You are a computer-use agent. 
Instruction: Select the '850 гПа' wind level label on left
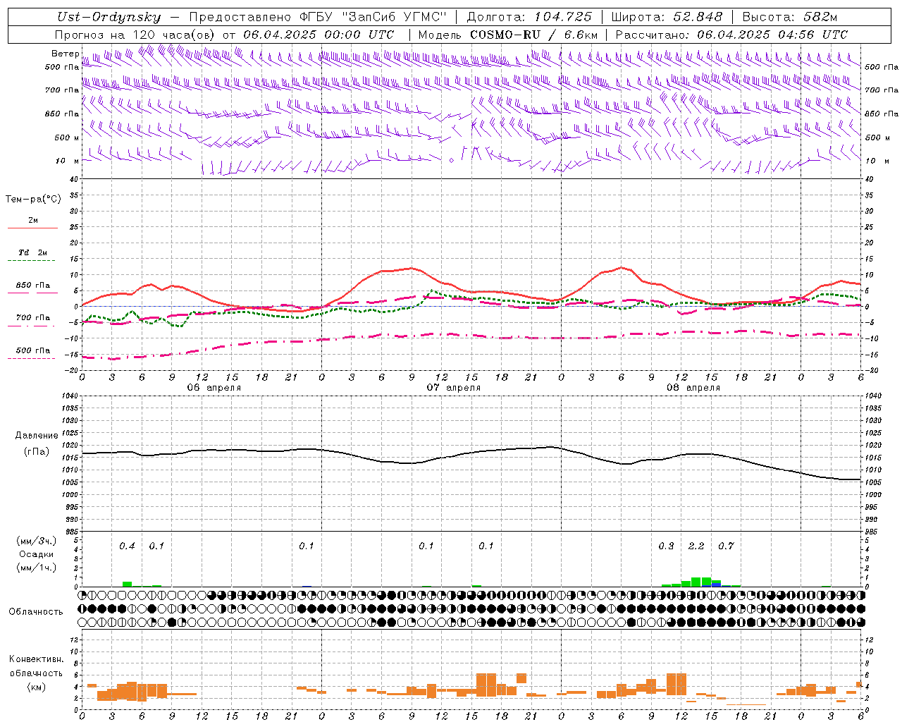pos(62,114)
